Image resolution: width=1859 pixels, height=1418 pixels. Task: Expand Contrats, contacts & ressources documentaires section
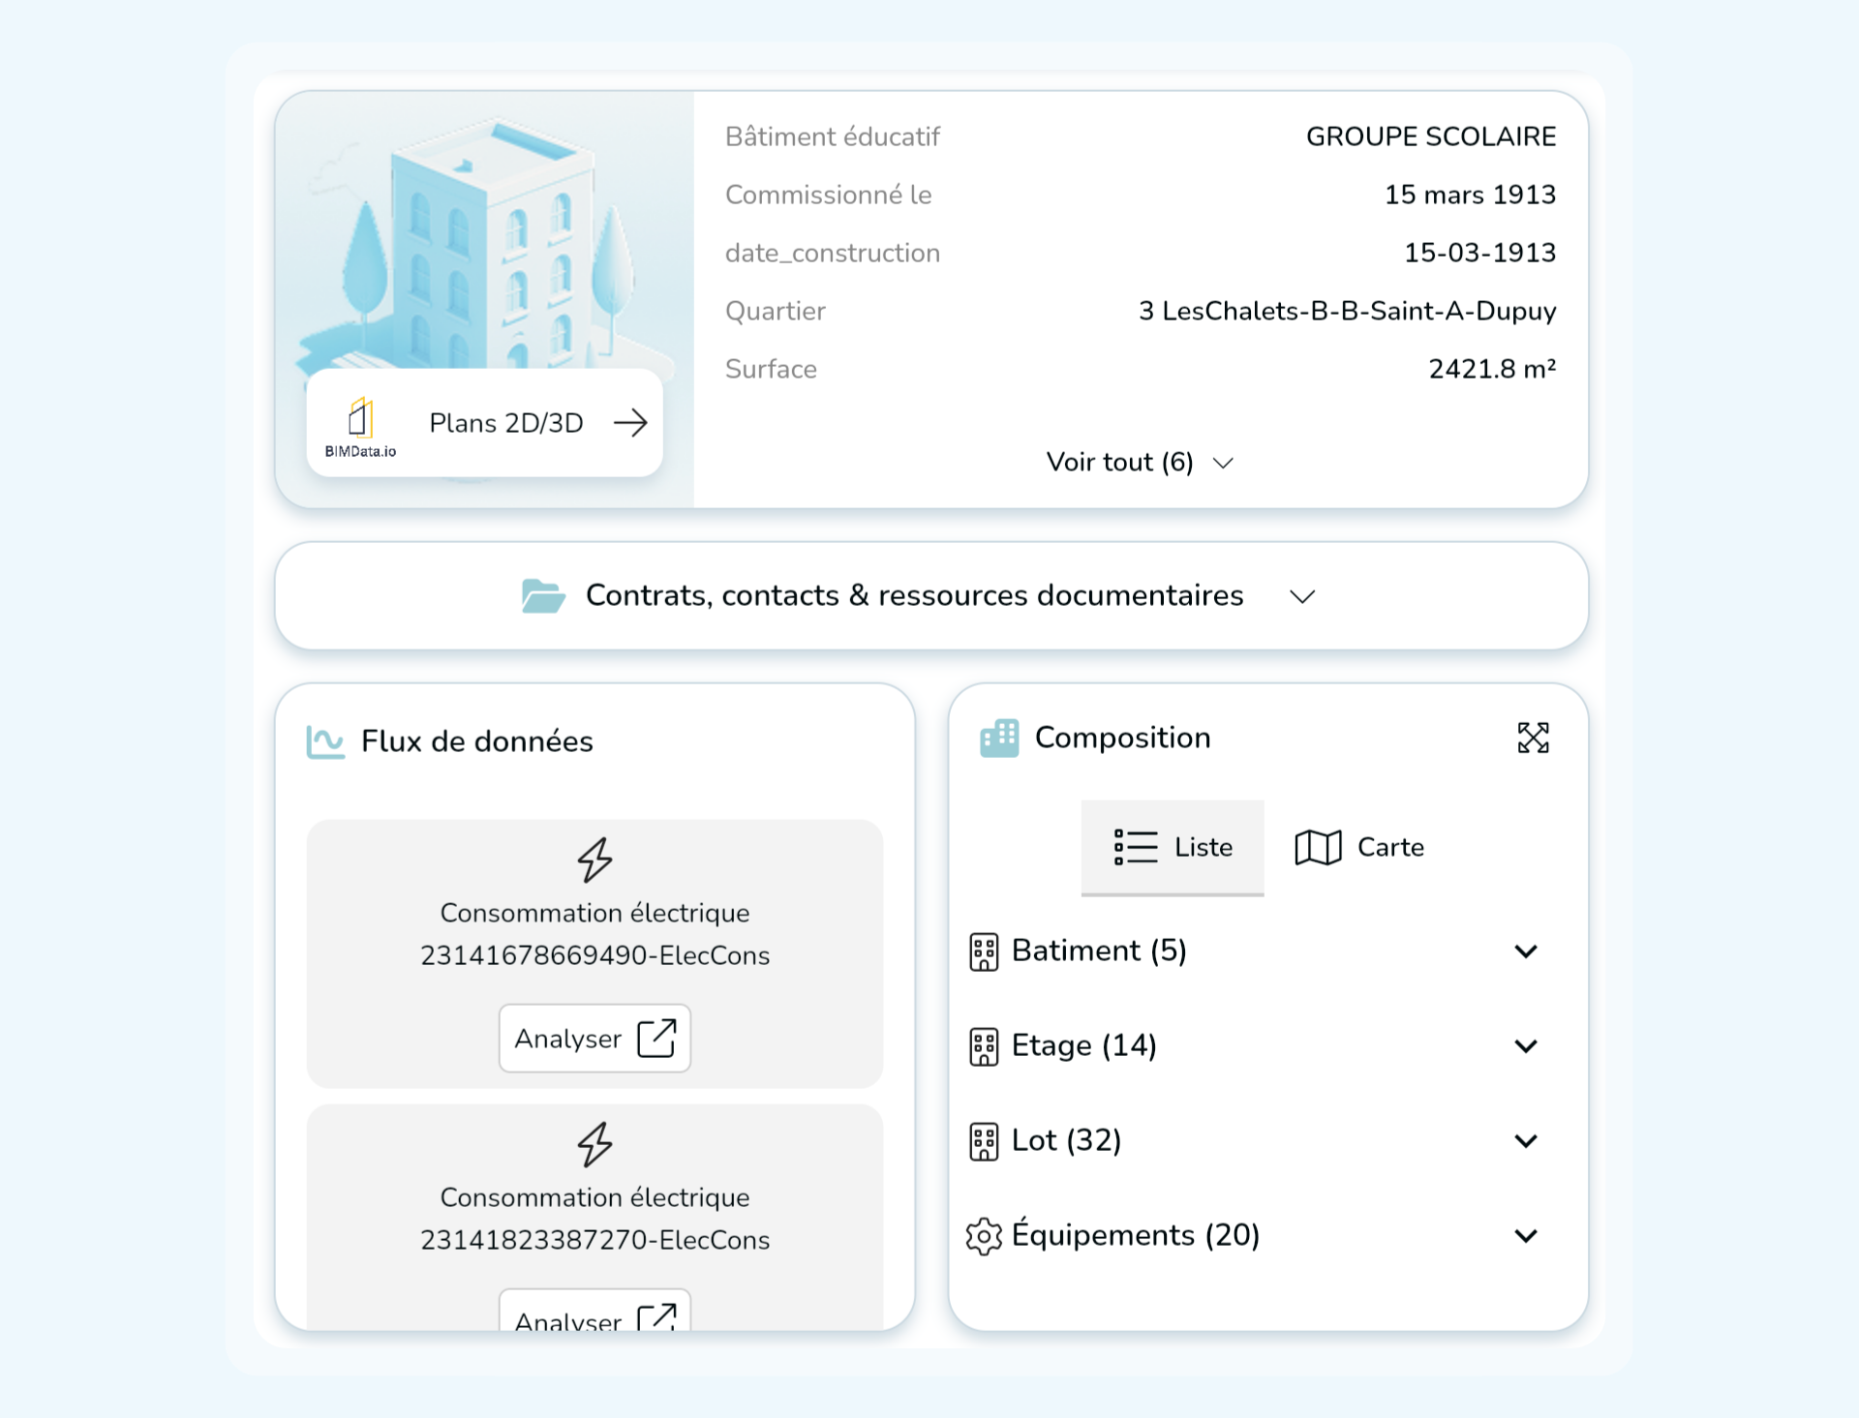[1302, 596]
